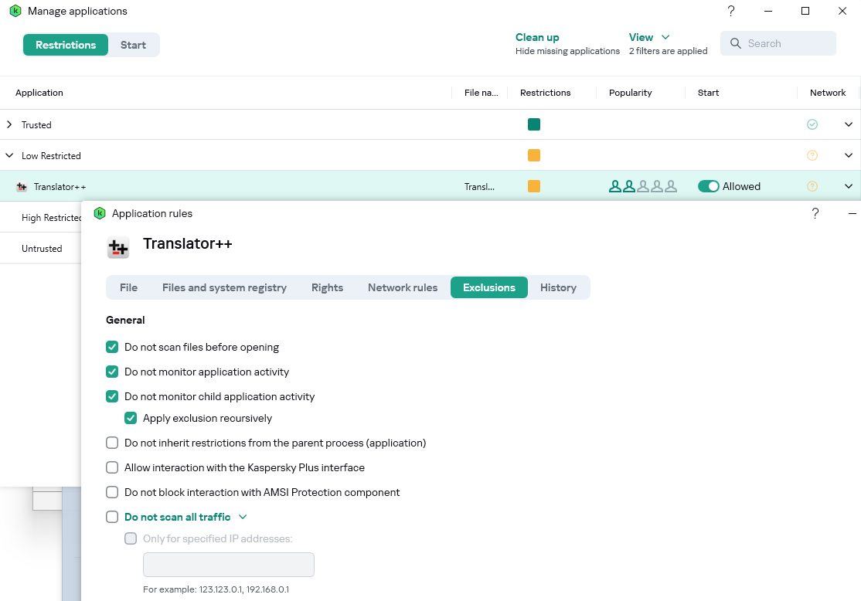Click '2 filters are applied' text
The width and height of the screenshot is (861, 601).
pyautogui.click(x=669, y=51)
